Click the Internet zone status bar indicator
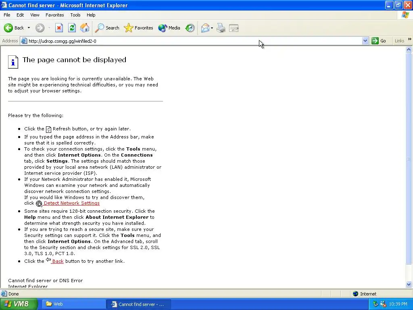Screen dimensions: 413x310 pos(365,294)
